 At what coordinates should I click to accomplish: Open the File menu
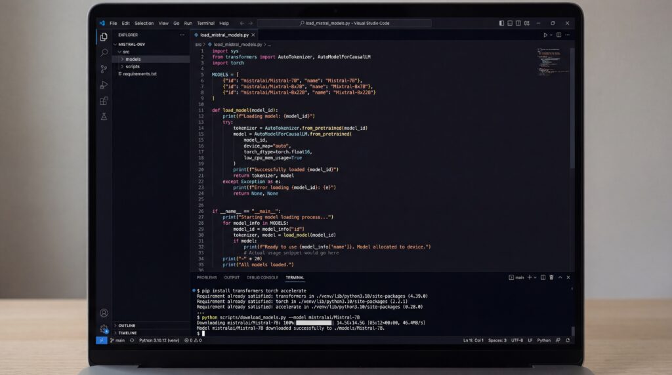tap(113, 23)
